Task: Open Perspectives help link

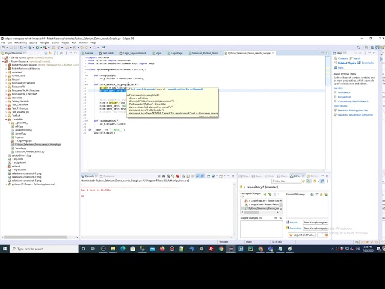Action: pos(345,97)
